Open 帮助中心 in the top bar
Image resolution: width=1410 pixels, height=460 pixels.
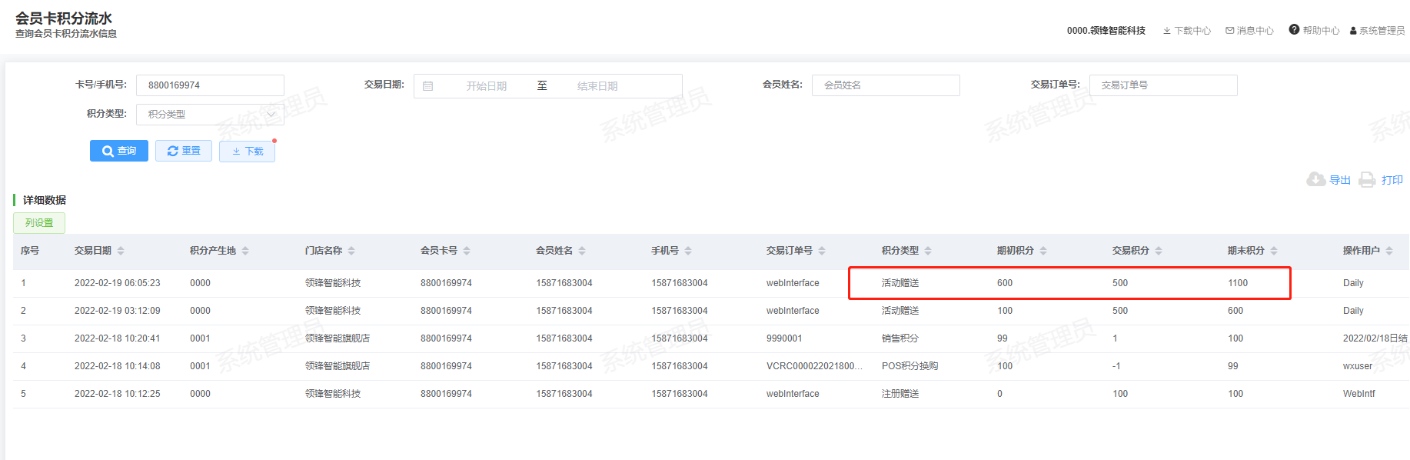pos(1314,30)
